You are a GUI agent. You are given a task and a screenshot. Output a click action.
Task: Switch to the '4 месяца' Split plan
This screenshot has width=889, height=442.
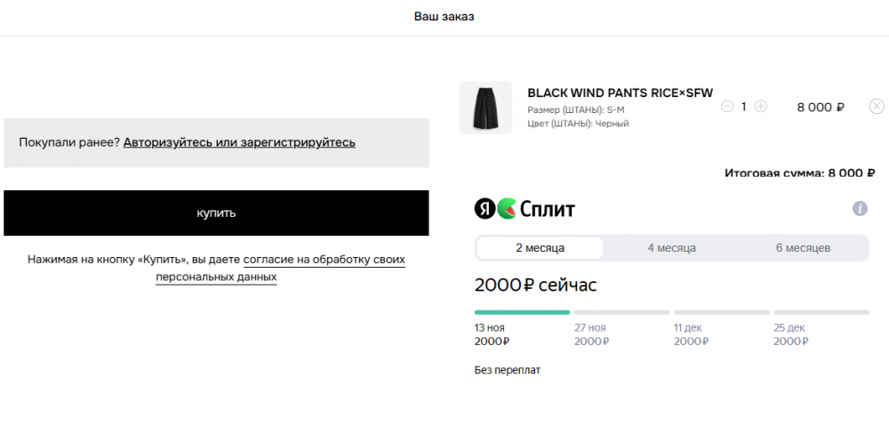point(671,248)
